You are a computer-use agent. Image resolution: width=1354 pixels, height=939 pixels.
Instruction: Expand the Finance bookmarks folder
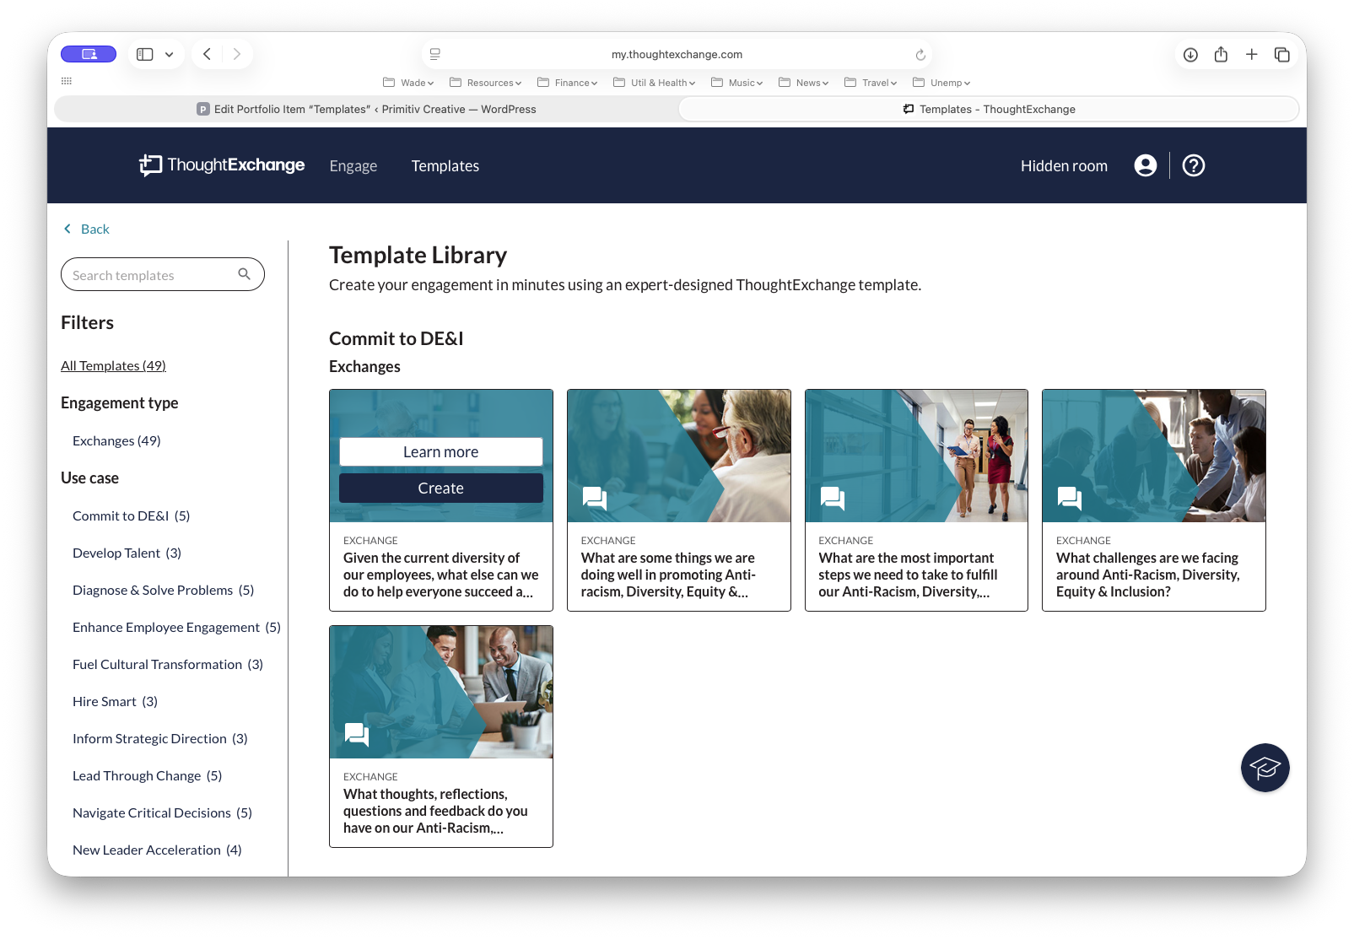tap(568, 83)
